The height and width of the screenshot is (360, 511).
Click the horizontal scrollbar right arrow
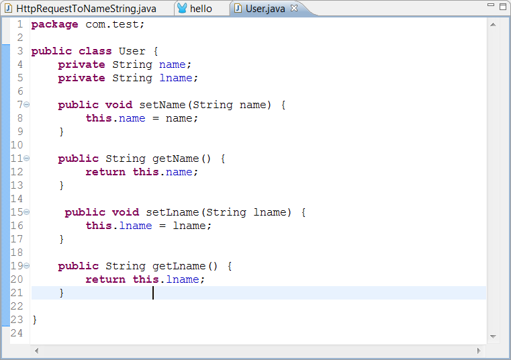coord(479,351)
